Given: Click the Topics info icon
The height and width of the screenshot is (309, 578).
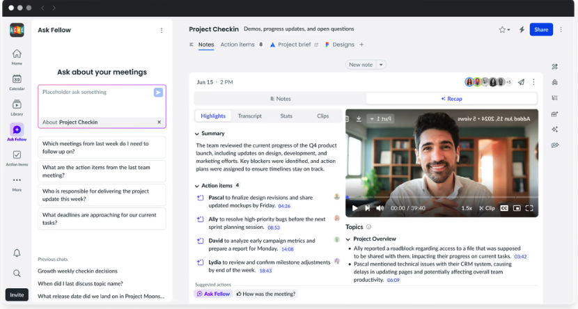Looking at the screenshot, I should 368,227.
